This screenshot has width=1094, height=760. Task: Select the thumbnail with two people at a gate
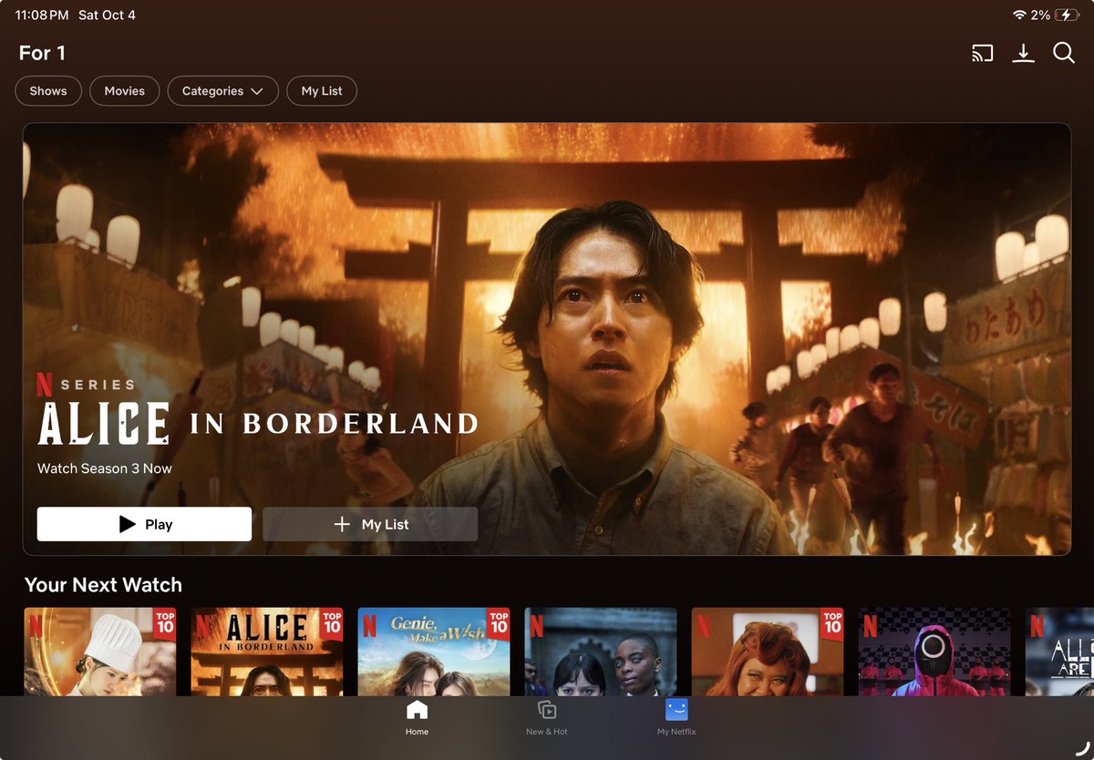(x=601, y=652)
